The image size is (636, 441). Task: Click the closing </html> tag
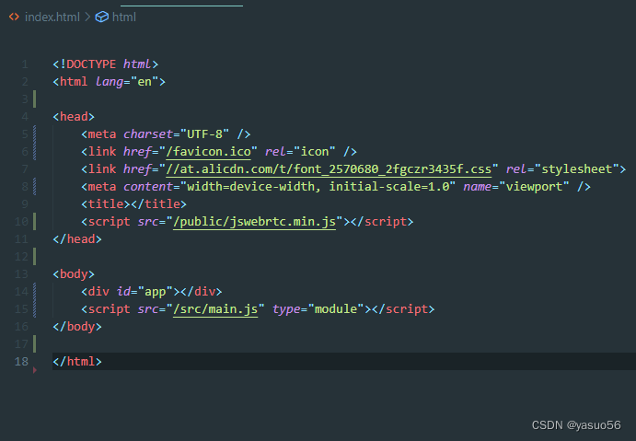[x=77, y=362]
